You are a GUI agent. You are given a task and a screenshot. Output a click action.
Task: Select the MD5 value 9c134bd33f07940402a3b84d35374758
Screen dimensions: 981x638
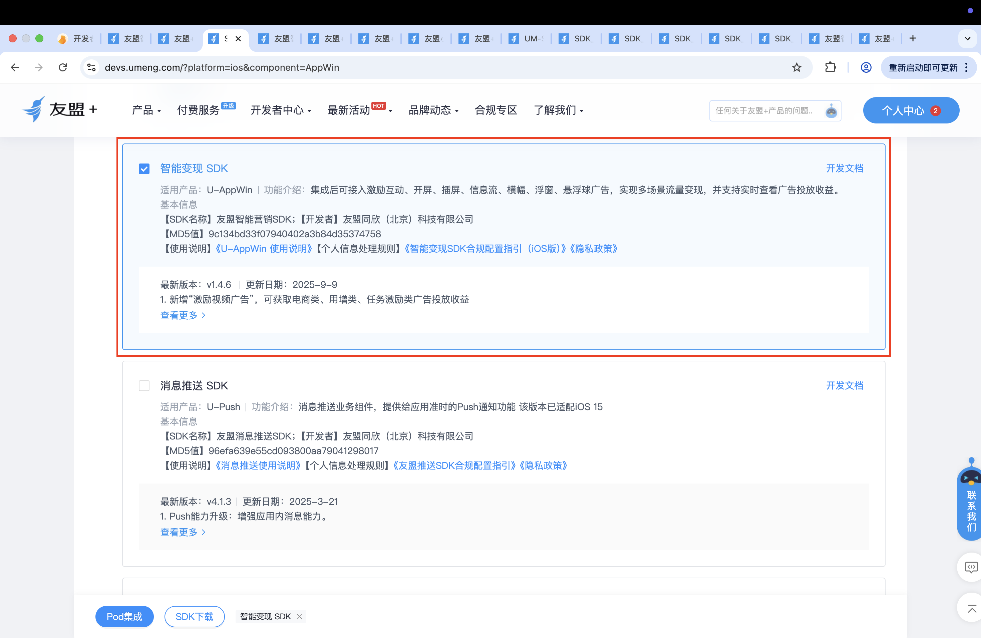295,234
